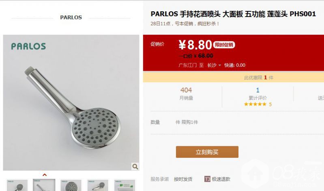
Task: Select the third thumbnail showing shower face
Action: (71, 185)
